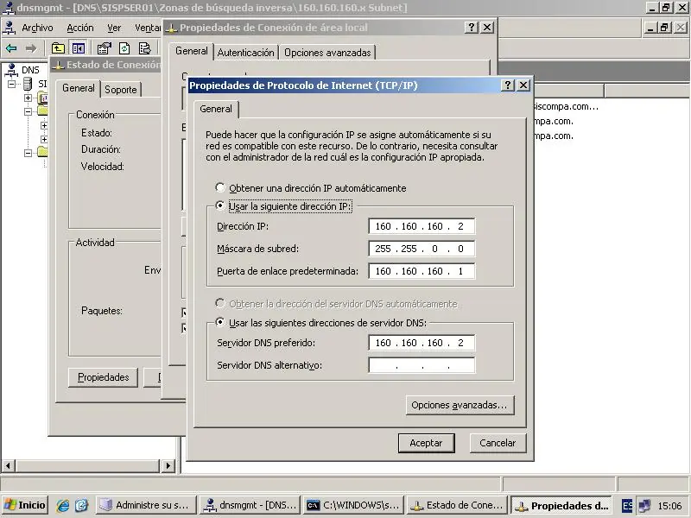Select Usar las siguientes direcciones de servidor DNS
The image size is (691, 518).
coord(220,322)
